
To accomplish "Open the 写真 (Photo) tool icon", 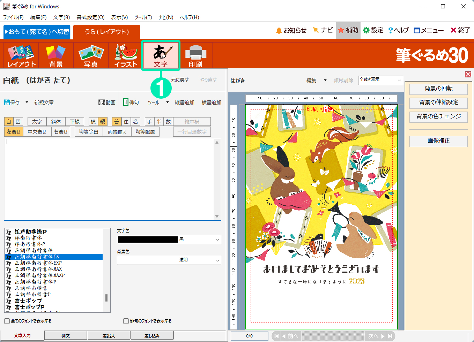I will pos(91,55).
